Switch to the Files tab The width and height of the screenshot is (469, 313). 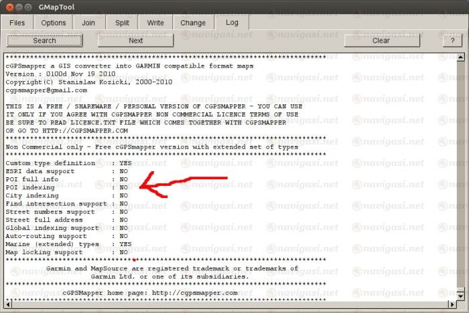(x=17, y=23)
